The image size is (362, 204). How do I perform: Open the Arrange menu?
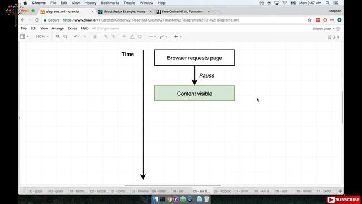58,28
